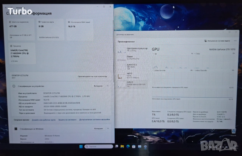Switch to Task Manager taskbar icon
242x156 pixels.
point(140,147)
